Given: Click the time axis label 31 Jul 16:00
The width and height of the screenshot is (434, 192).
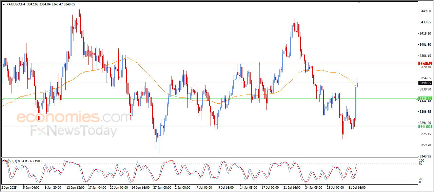Looking at the screenshot, I should (357, 187).
